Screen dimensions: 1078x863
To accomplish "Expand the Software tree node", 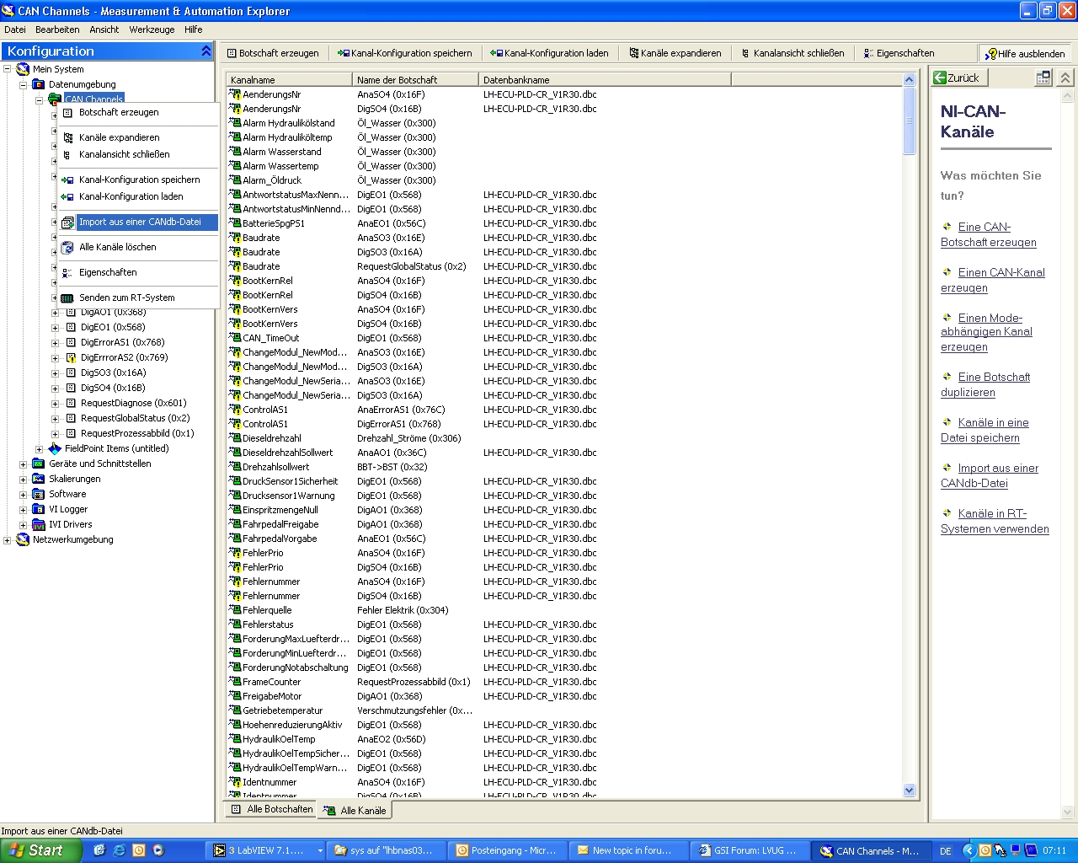I will pyautogui.click(x=23, y=495).
